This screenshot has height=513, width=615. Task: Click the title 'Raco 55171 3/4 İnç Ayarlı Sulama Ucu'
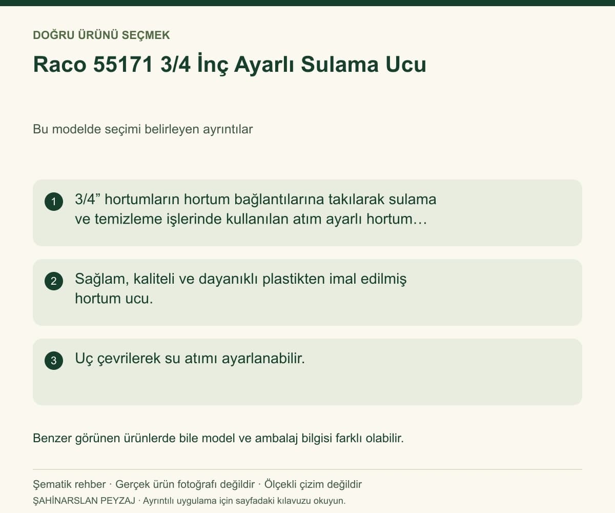click(x=230, y=65)
